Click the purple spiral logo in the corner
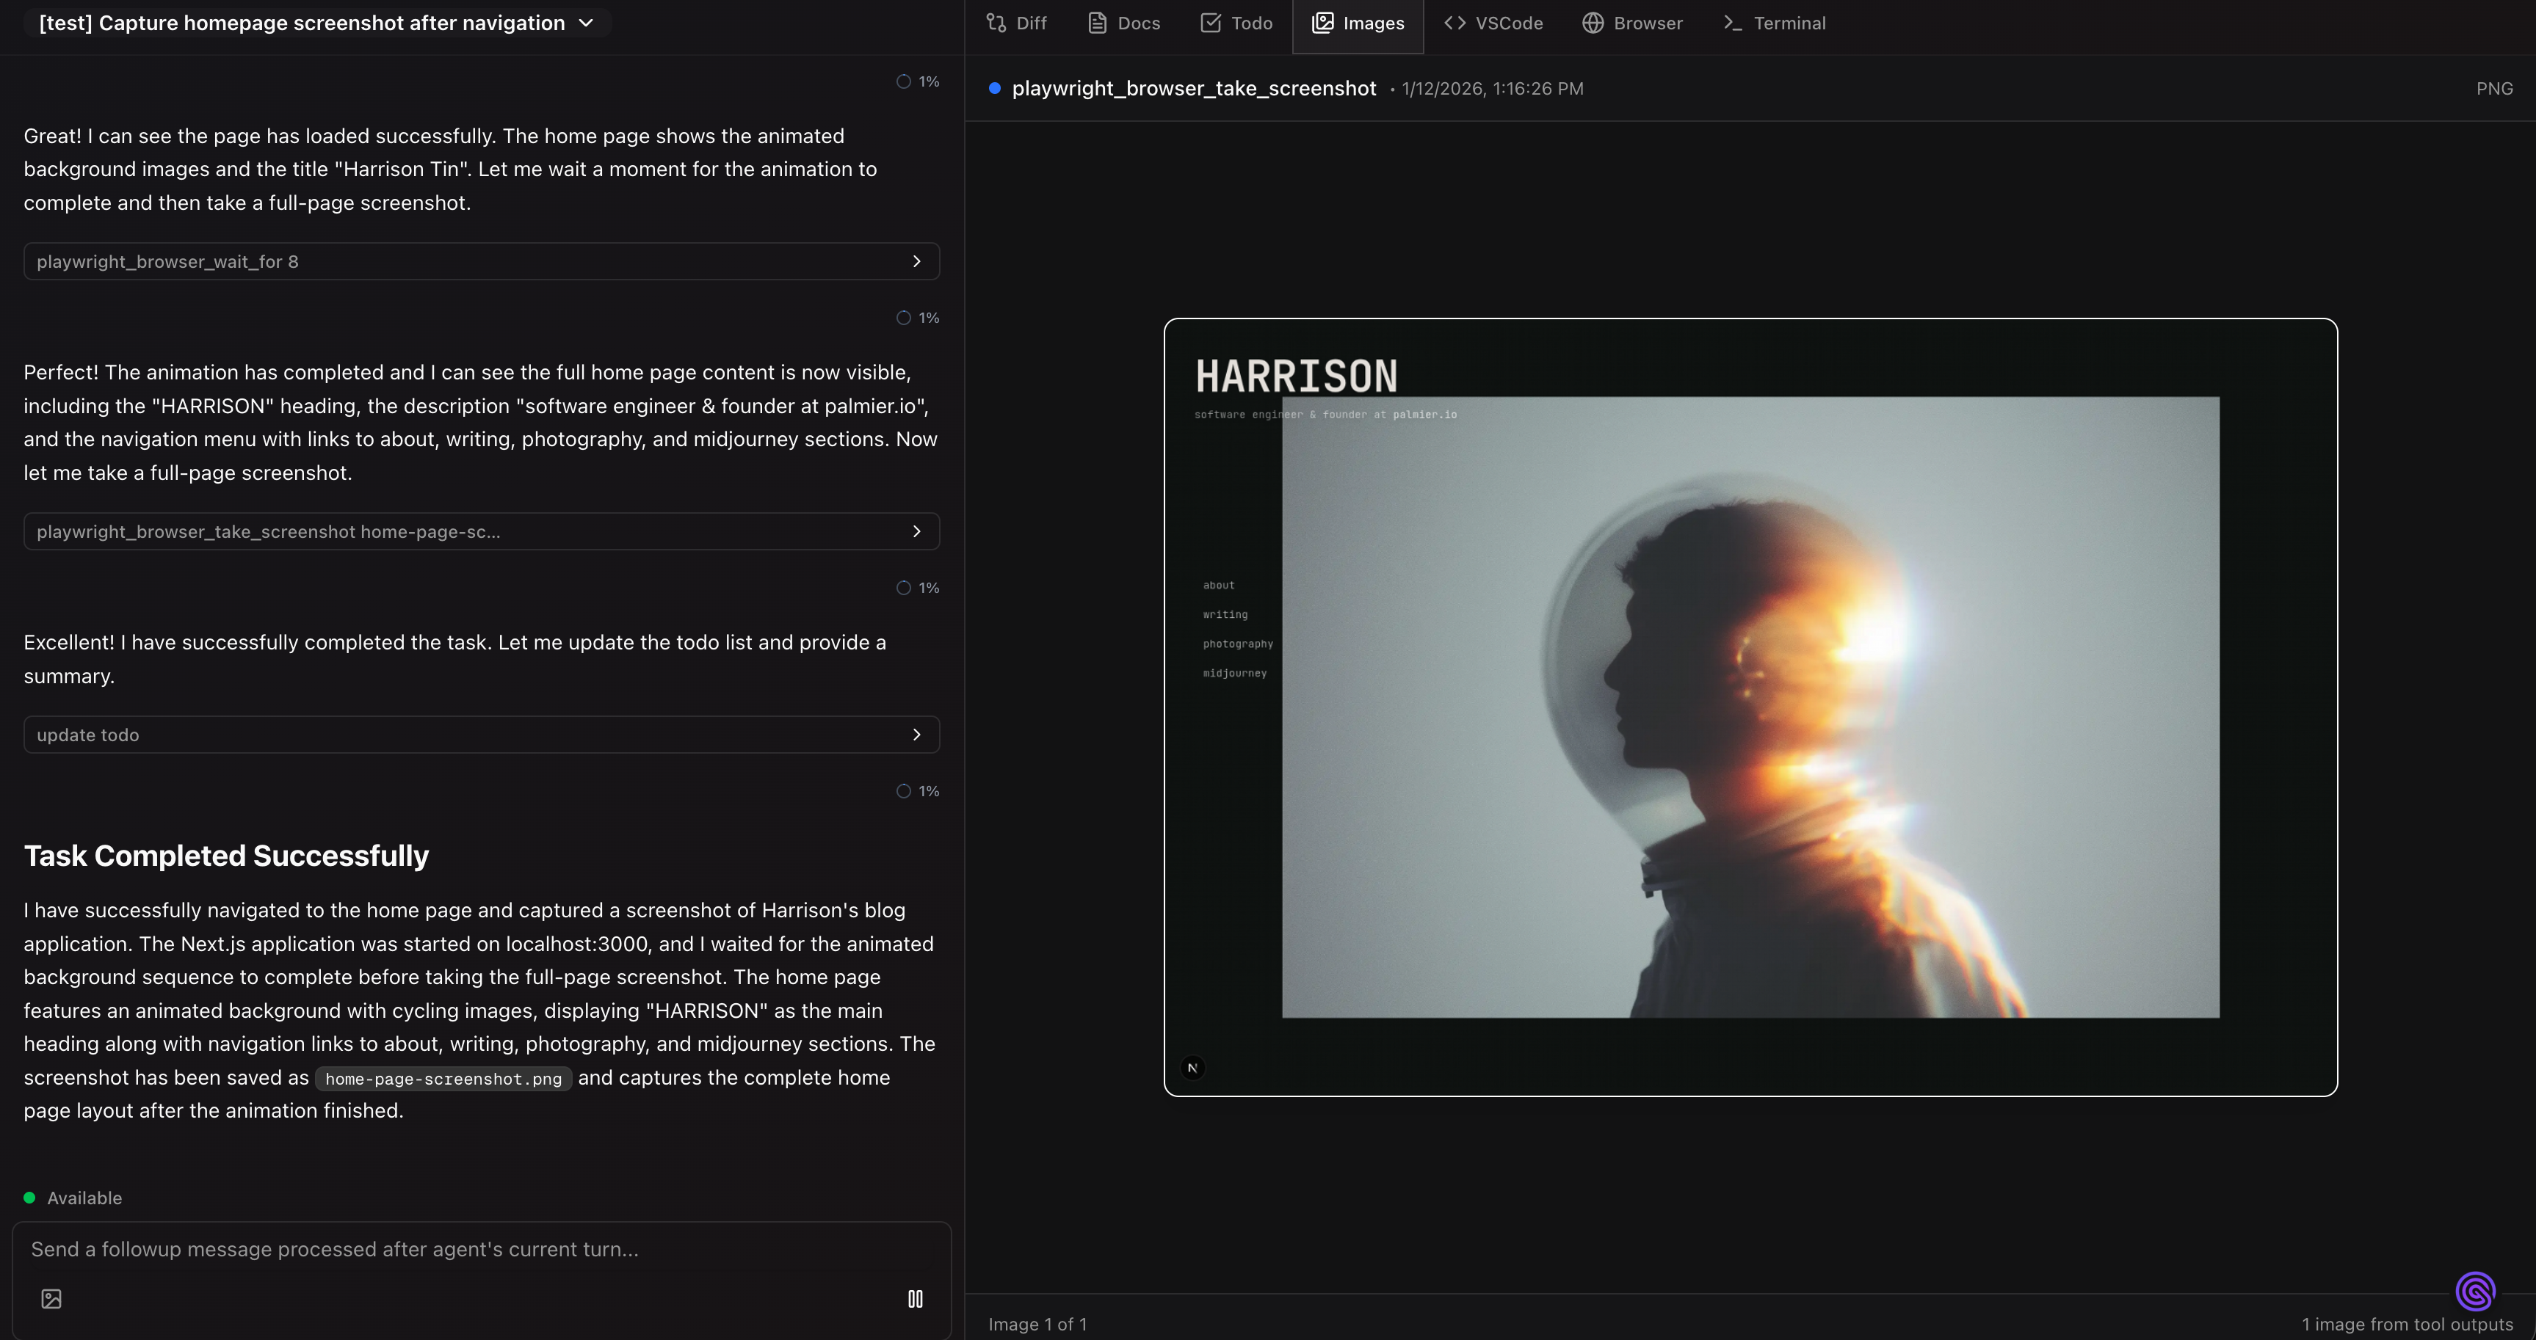2536x1340 pixels. coord(2474,1290)
